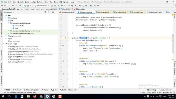
Task: Switch to the Exception.class editor tab
Action: (120, 12)
